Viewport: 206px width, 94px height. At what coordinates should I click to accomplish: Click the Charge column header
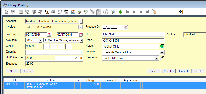click(x=91, y=80)
